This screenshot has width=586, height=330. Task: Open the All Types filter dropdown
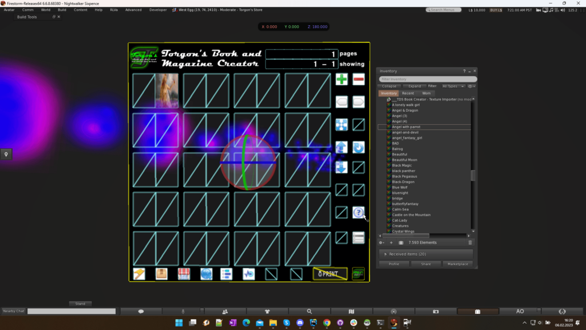(x=453, y=86)
